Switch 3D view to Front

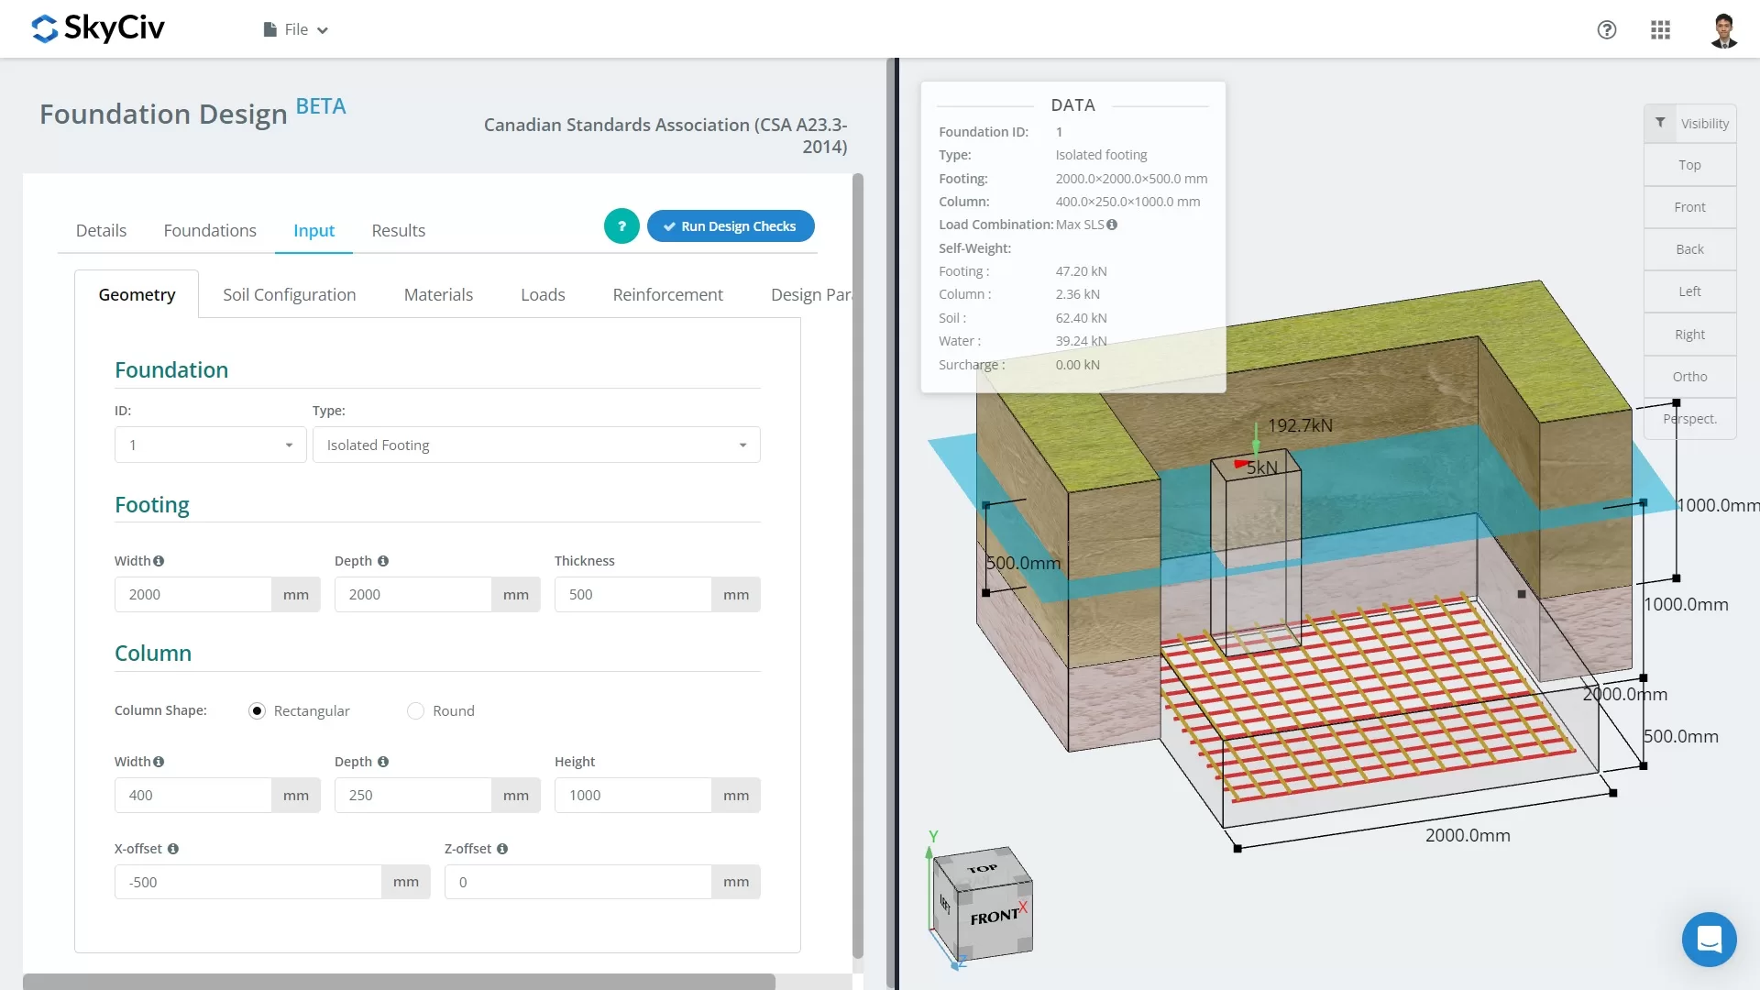[1690, 207]
